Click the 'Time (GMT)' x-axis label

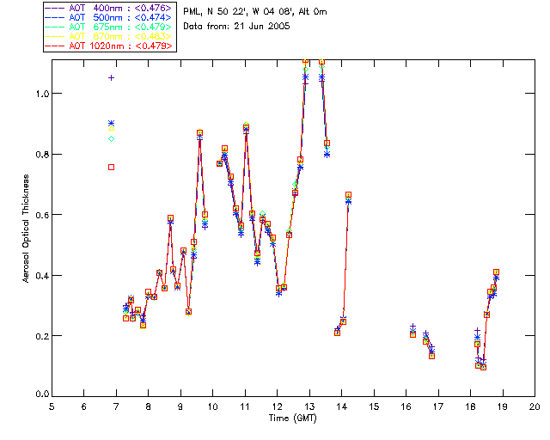293,417
